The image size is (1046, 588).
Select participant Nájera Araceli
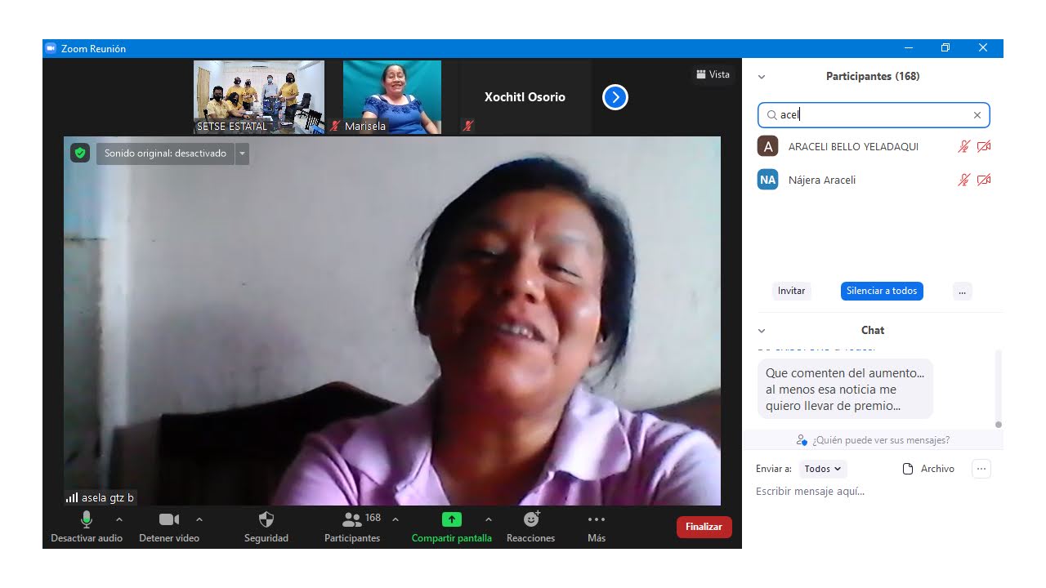click(874, 180)
